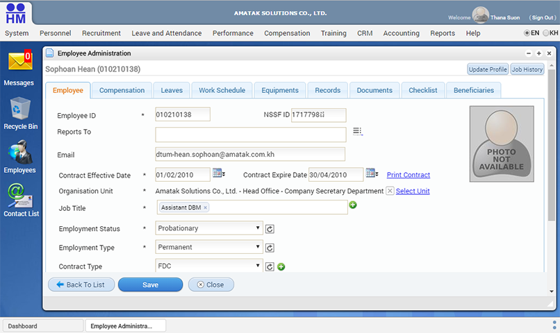Open the Training menu
This screenshot has height=333, width=560.
[x=333, y=33]
